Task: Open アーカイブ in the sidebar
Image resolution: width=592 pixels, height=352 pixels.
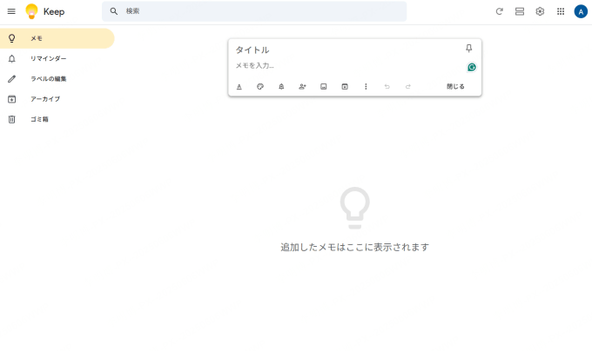Action: (57, 99)
